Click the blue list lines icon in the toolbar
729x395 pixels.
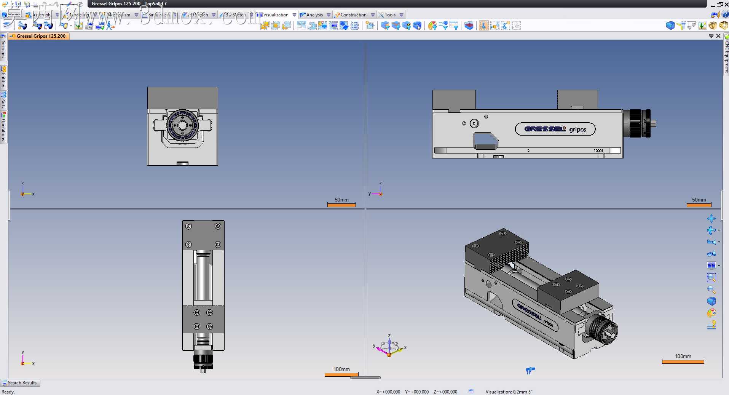pyautogui.click(x=354, y=26)
